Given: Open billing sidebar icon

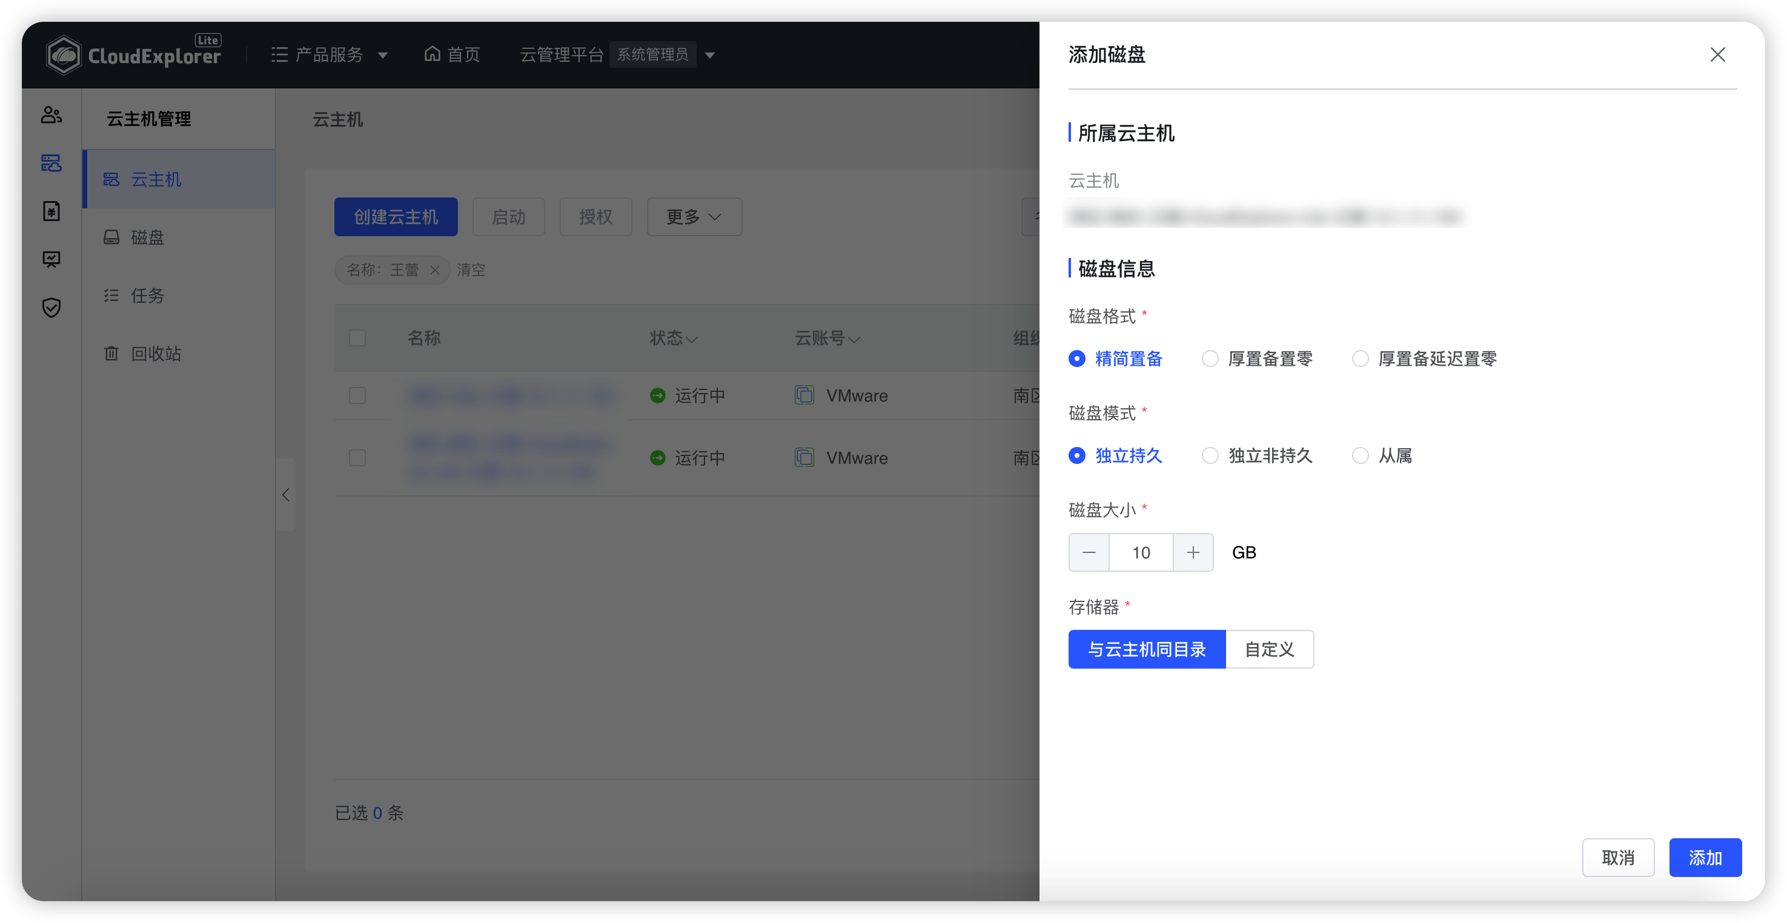Looking at the screenshot, I should point(51,211).
